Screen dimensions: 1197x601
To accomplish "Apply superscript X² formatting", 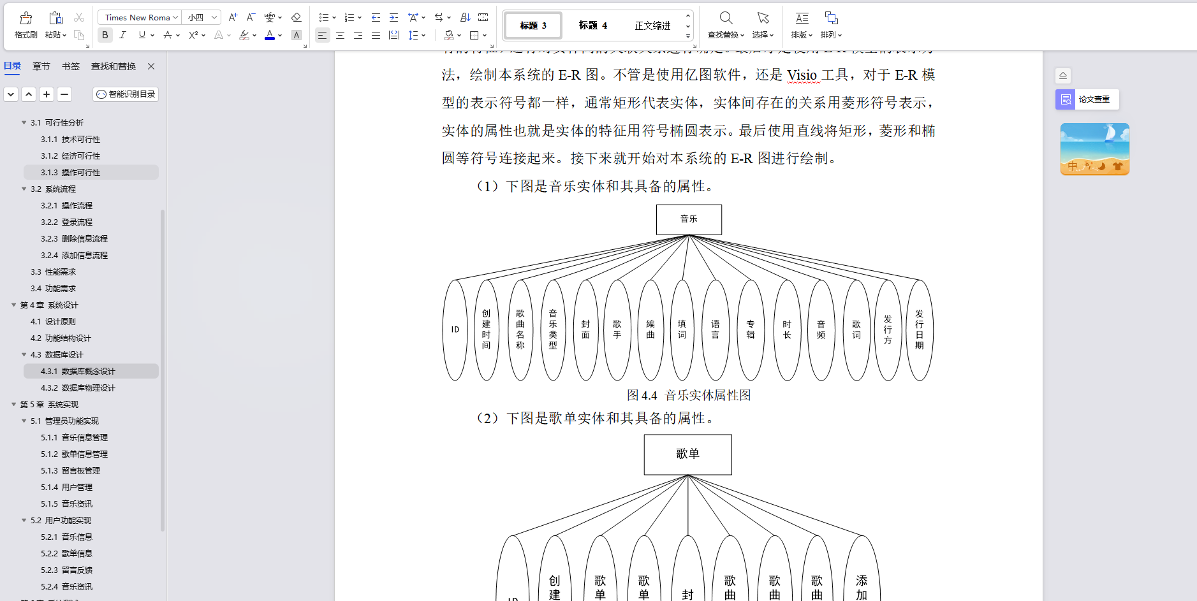I will [194, 35].
